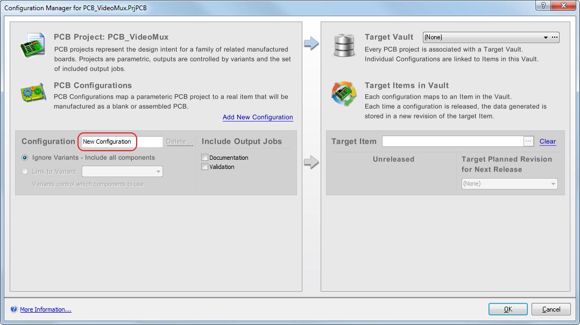This screenshot has height=325, width=580.
Task: Click the blue arrow pointing to Target Vault
Action: 312,44
